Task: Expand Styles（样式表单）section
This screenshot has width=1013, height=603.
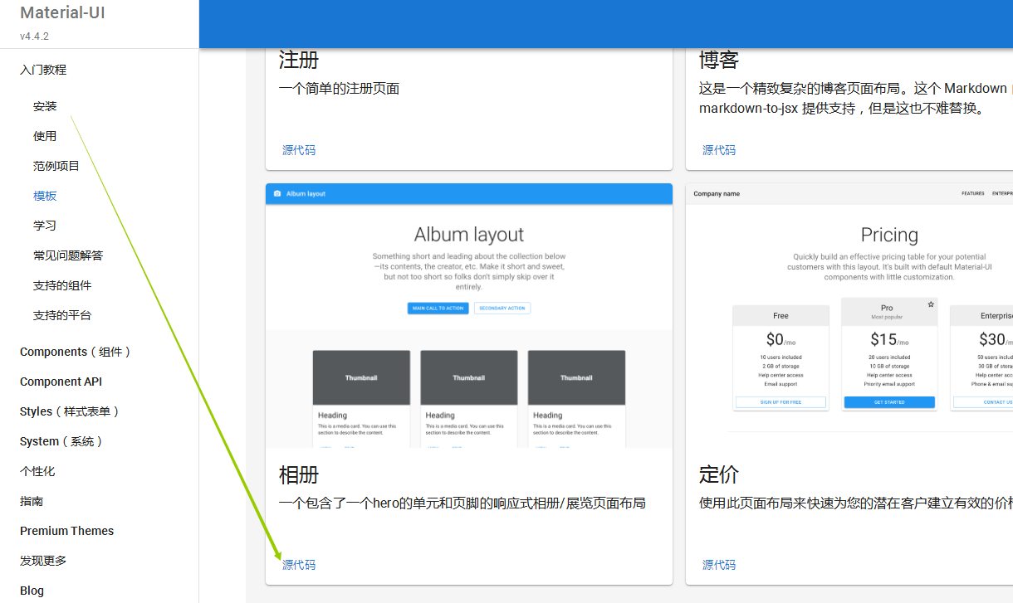Action: tap(70, 411)
